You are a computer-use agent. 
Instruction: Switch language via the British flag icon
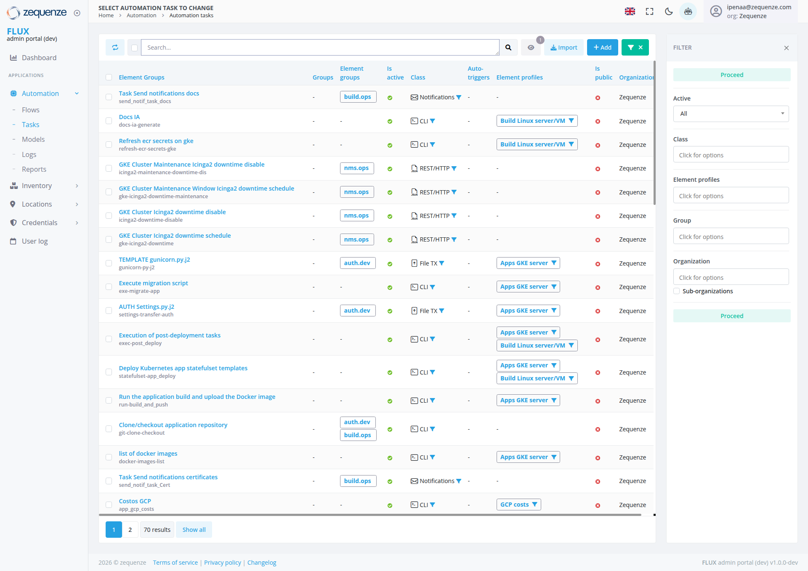pyautogui.click(x=630, y=11)
